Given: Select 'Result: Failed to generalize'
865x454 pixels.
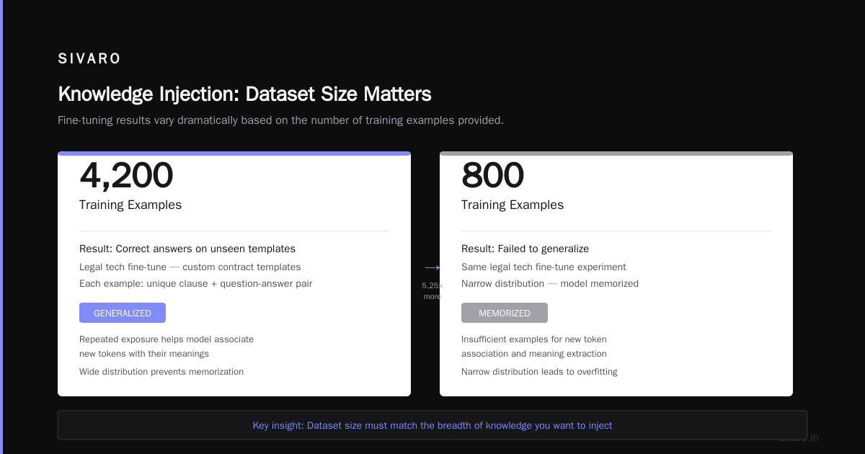Looking at the screenshot, I should point(525,249).
